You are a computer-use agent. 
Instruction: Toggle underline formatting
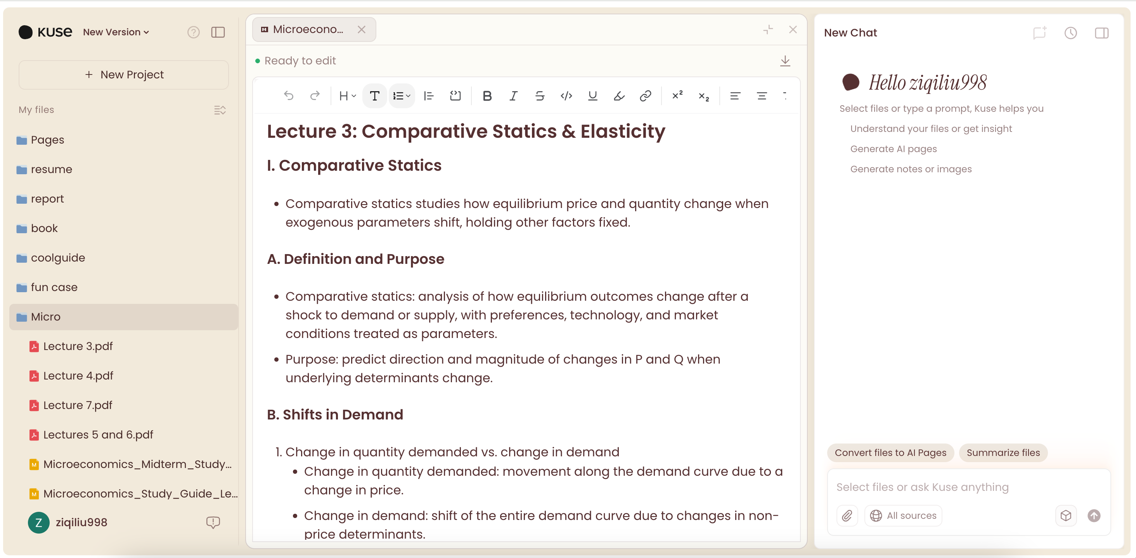(592, 96)
